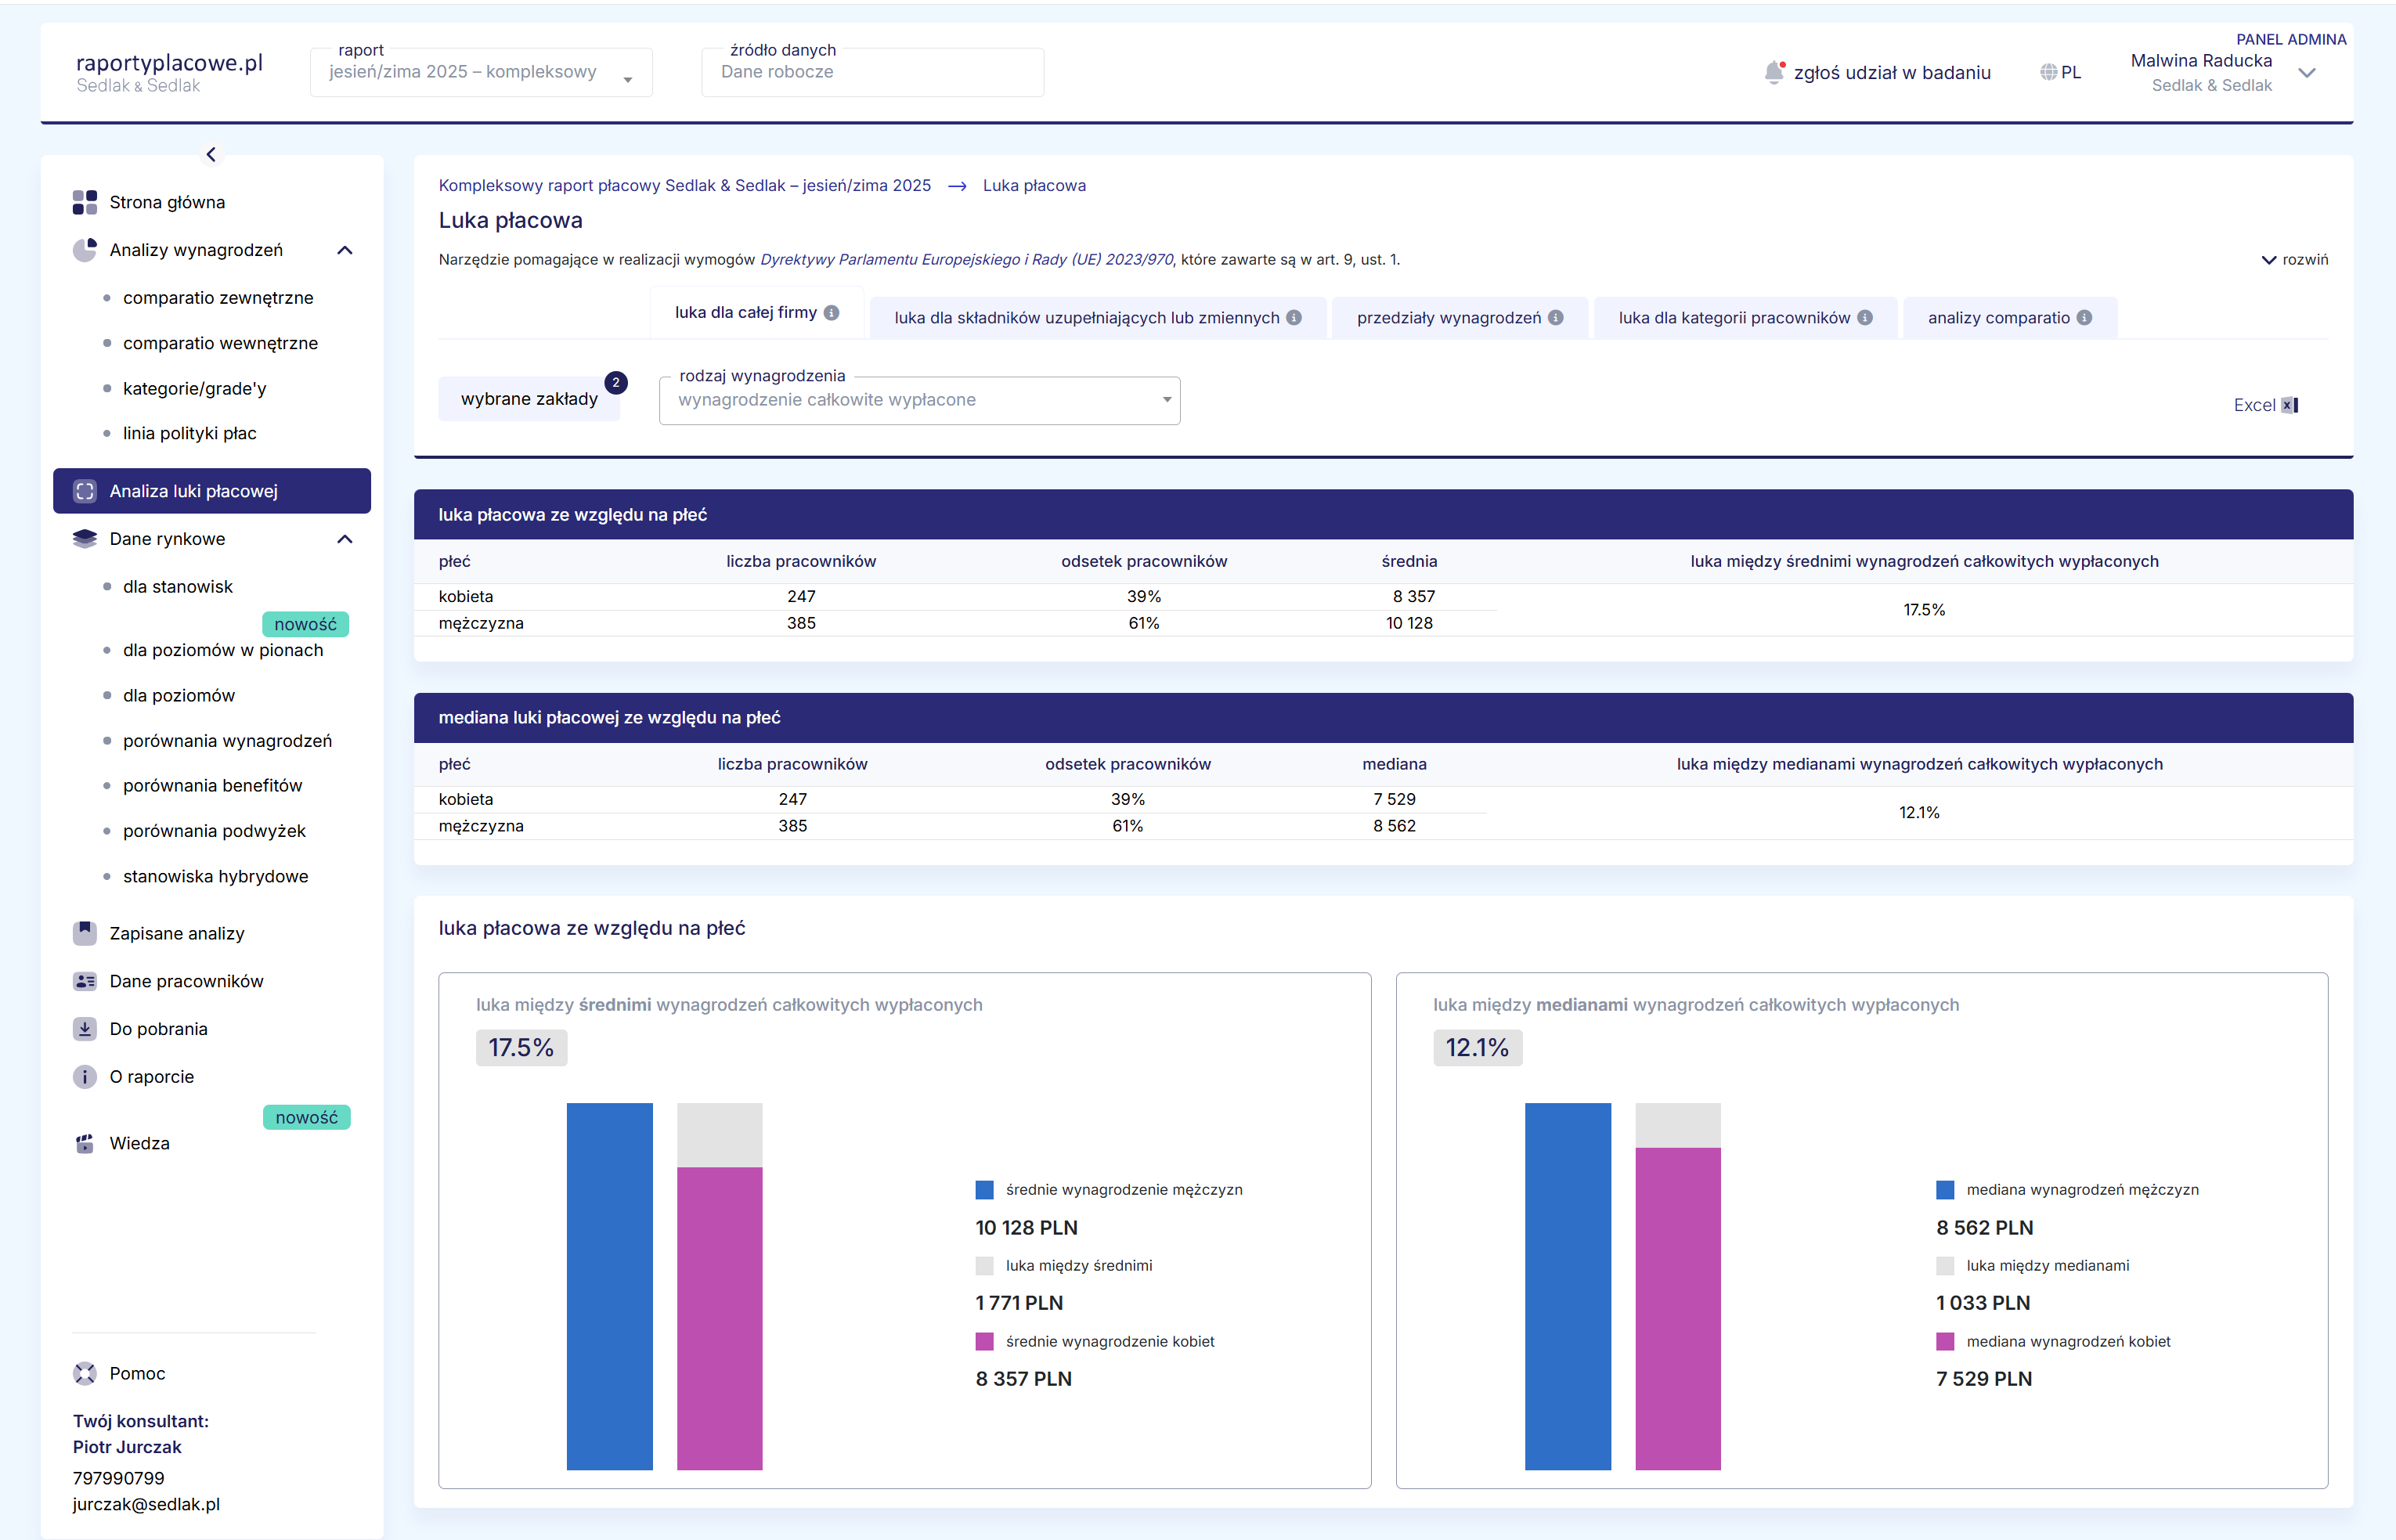
Task: Open the raport jesień/zima 2025 dropdown
Action: 481,72
